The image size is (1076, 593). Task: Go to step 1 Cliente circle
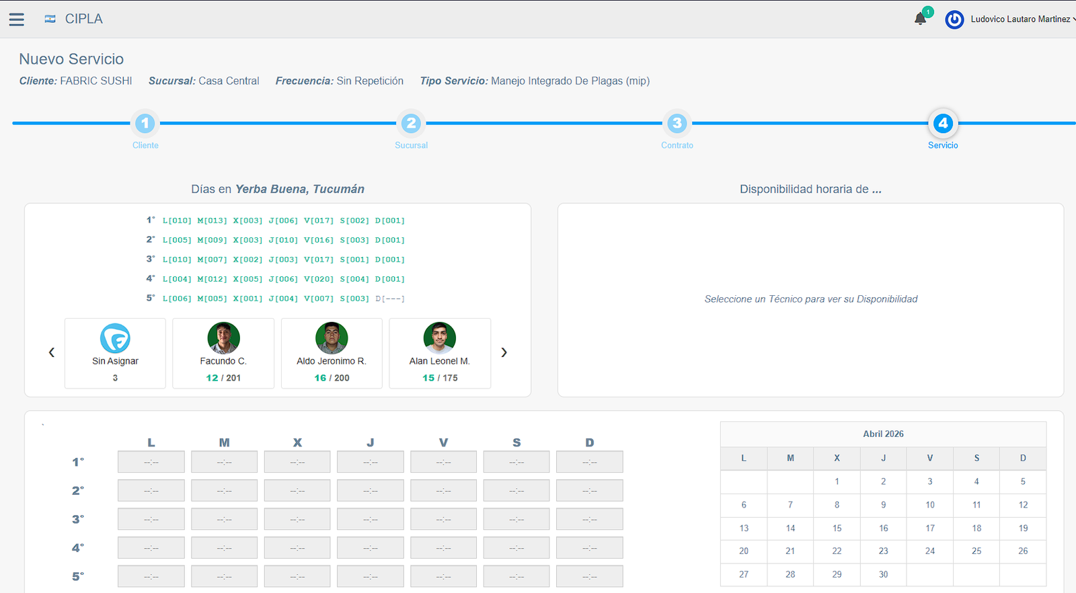(x=145, y=124)
